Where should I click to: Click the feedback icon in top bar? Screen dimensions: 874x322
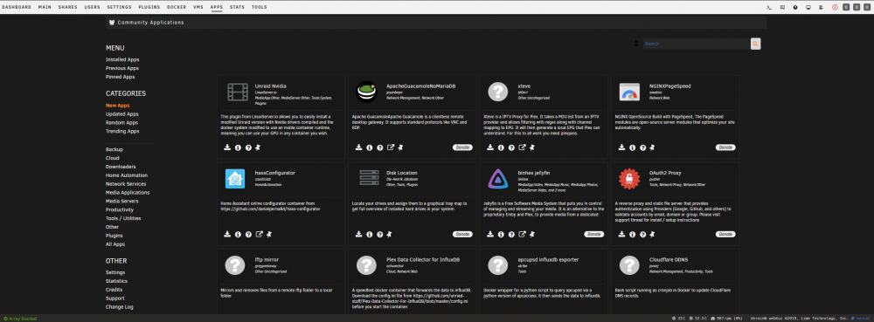(x=782, y=7)
